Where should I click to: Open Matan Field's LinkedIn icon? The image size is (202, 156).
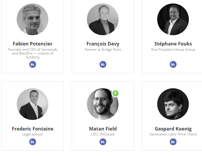click(x=103, y=142)
